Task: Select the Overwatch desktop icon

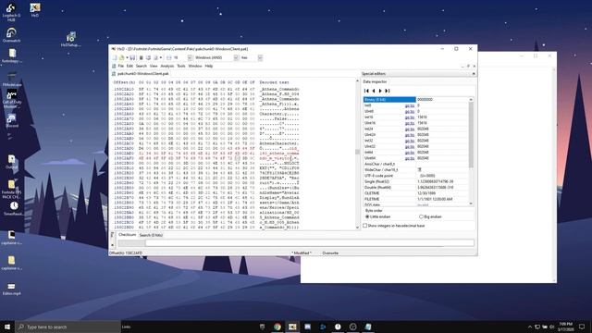Action: click(12, 35)
